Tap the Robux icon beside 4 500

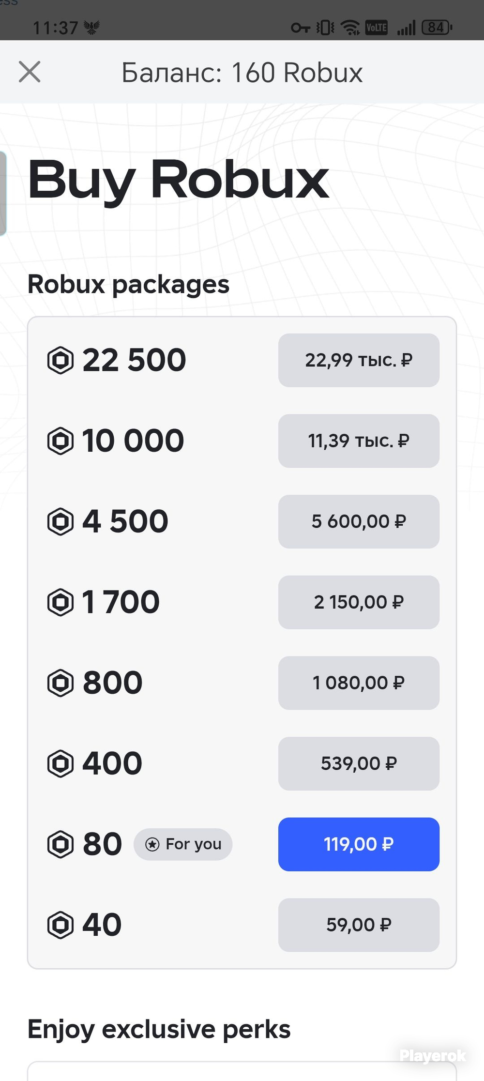pyautogui.click(x=60, y=521)
